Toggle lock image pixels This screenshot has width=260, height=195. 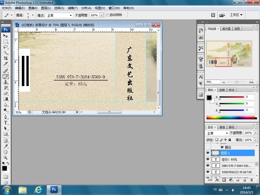221,140
